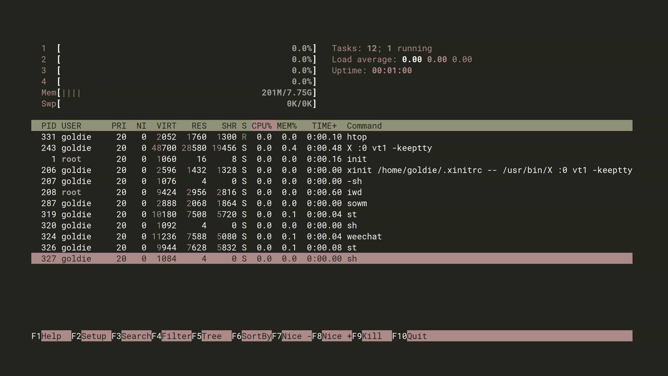Select the sowm process row
Viewport: 668px width, 376px height.
pos(332,203)
